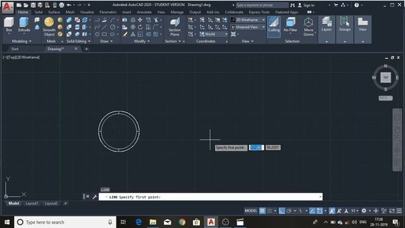Switch to the Layout1 tab
This screenshot has height=228, width=405.
click(x=32, y=203)
